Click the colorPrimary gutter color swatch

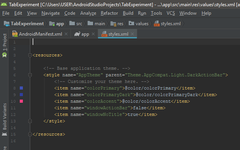tap(21, 88)
